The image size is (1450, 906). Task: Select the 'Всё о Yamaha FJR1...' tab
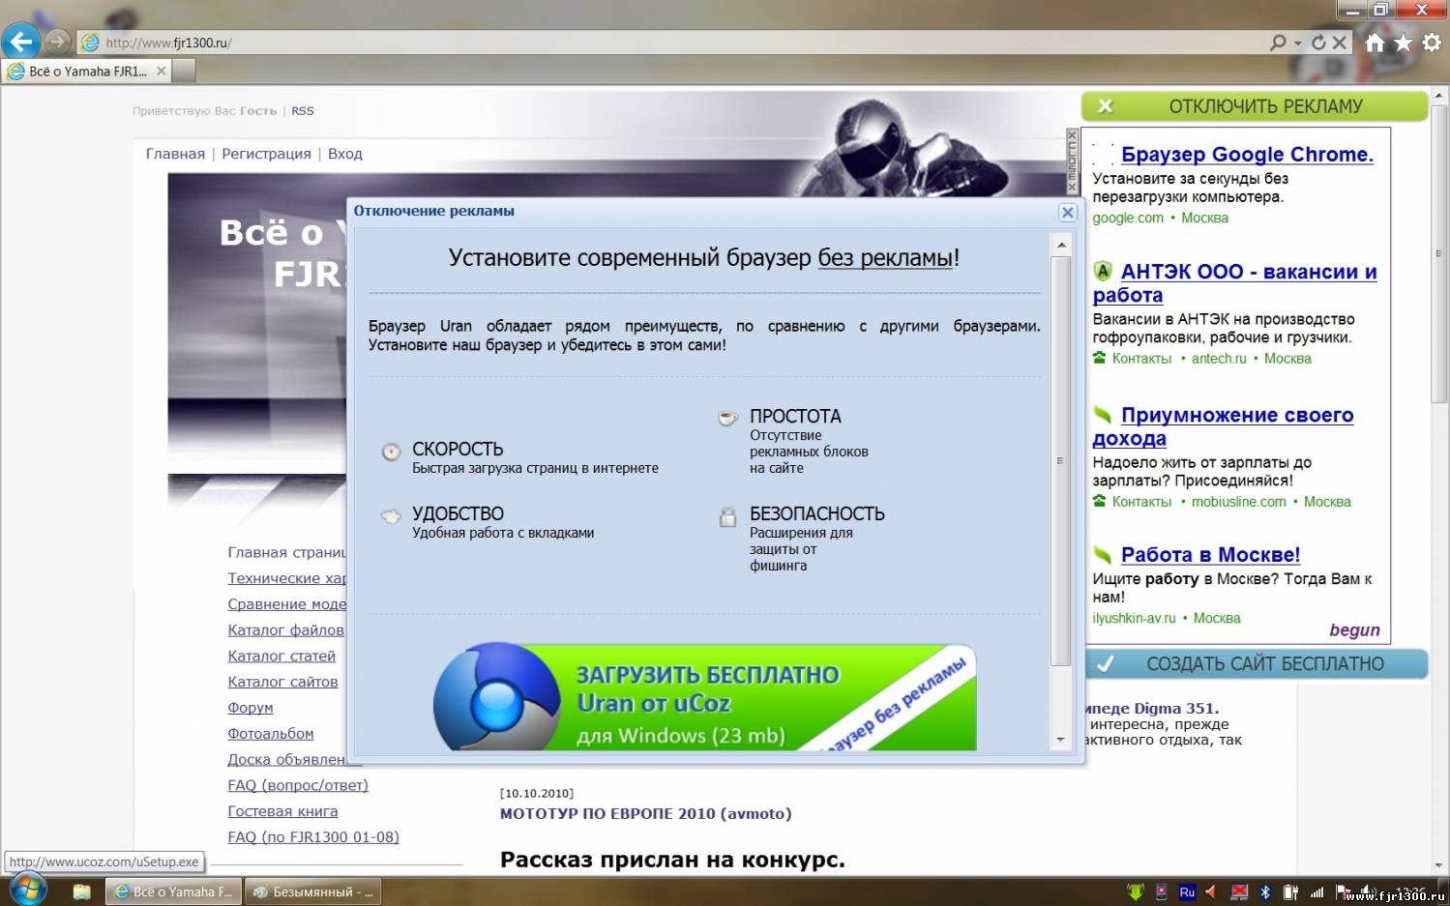(x=87, y=71)
